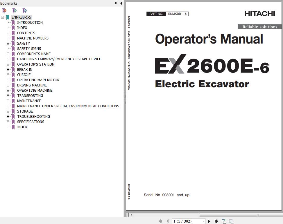Click the grayed next view icon

232,221
